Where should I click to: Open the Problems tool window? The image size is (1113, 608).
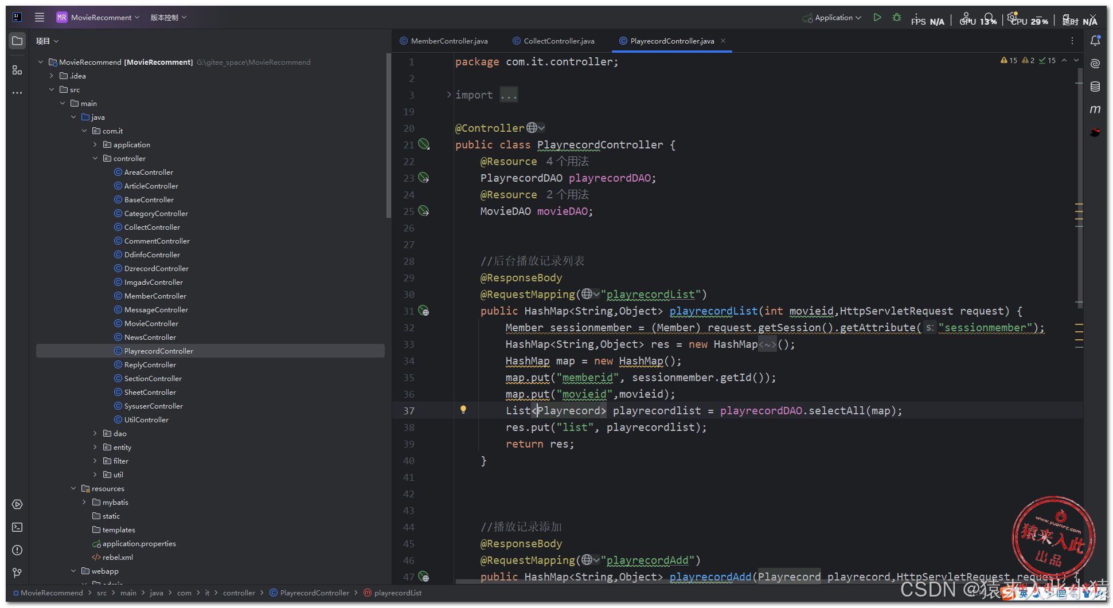17,550
